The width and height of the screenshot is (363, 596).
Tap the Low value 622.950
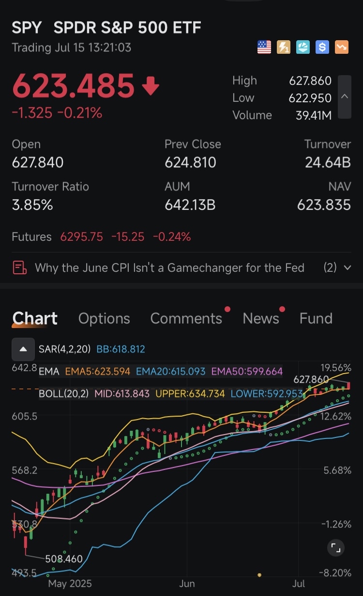(310, 98)
